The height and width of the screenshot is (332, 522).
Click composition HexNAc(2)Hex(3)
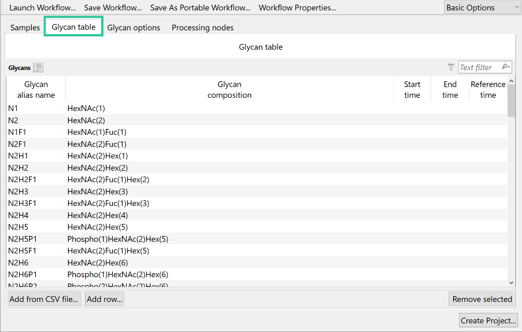[x=98, y=191]
